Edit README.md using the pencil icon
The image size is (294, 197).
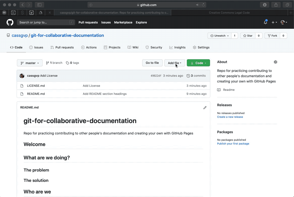[205, 107]
